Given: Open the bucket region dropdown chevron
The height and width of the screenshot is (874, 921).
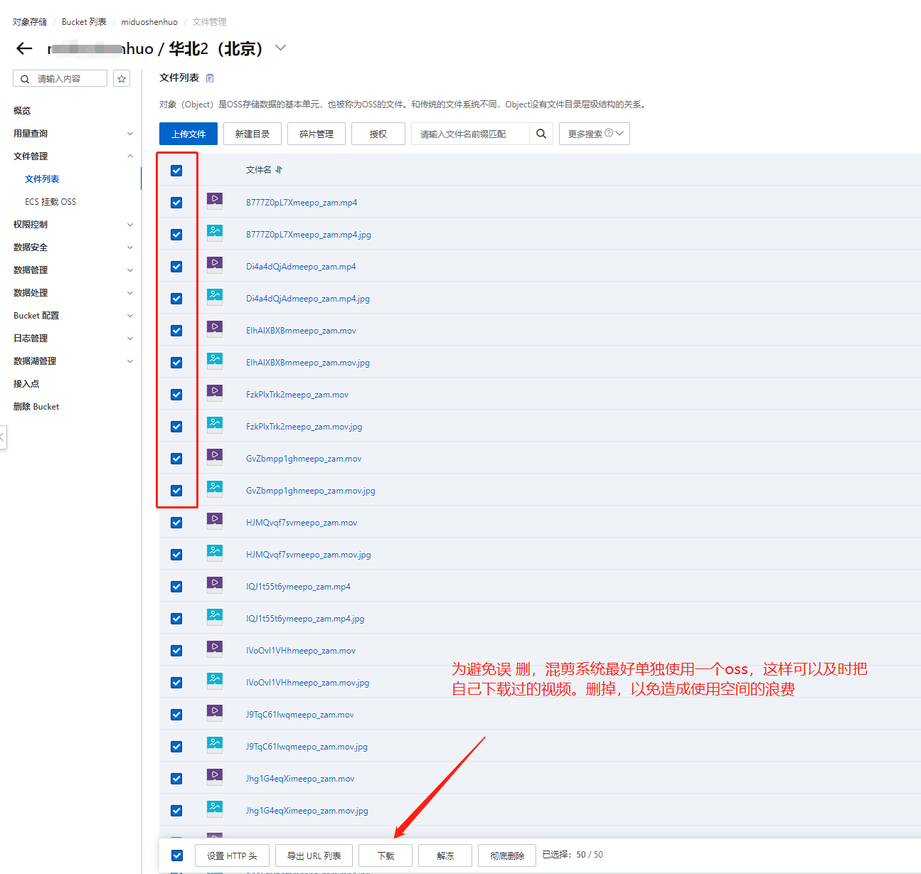Looking at the screenshot, I should tap(281, 48).
